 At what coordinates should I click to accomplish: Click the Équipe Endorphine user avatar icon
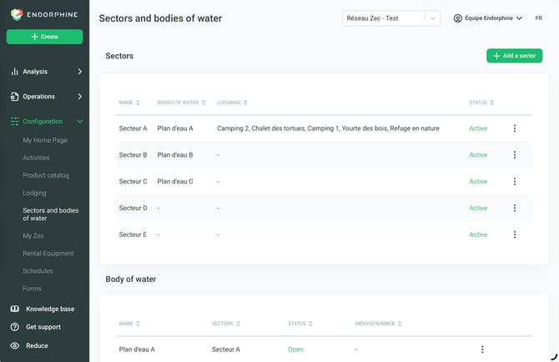pos(458,18)
